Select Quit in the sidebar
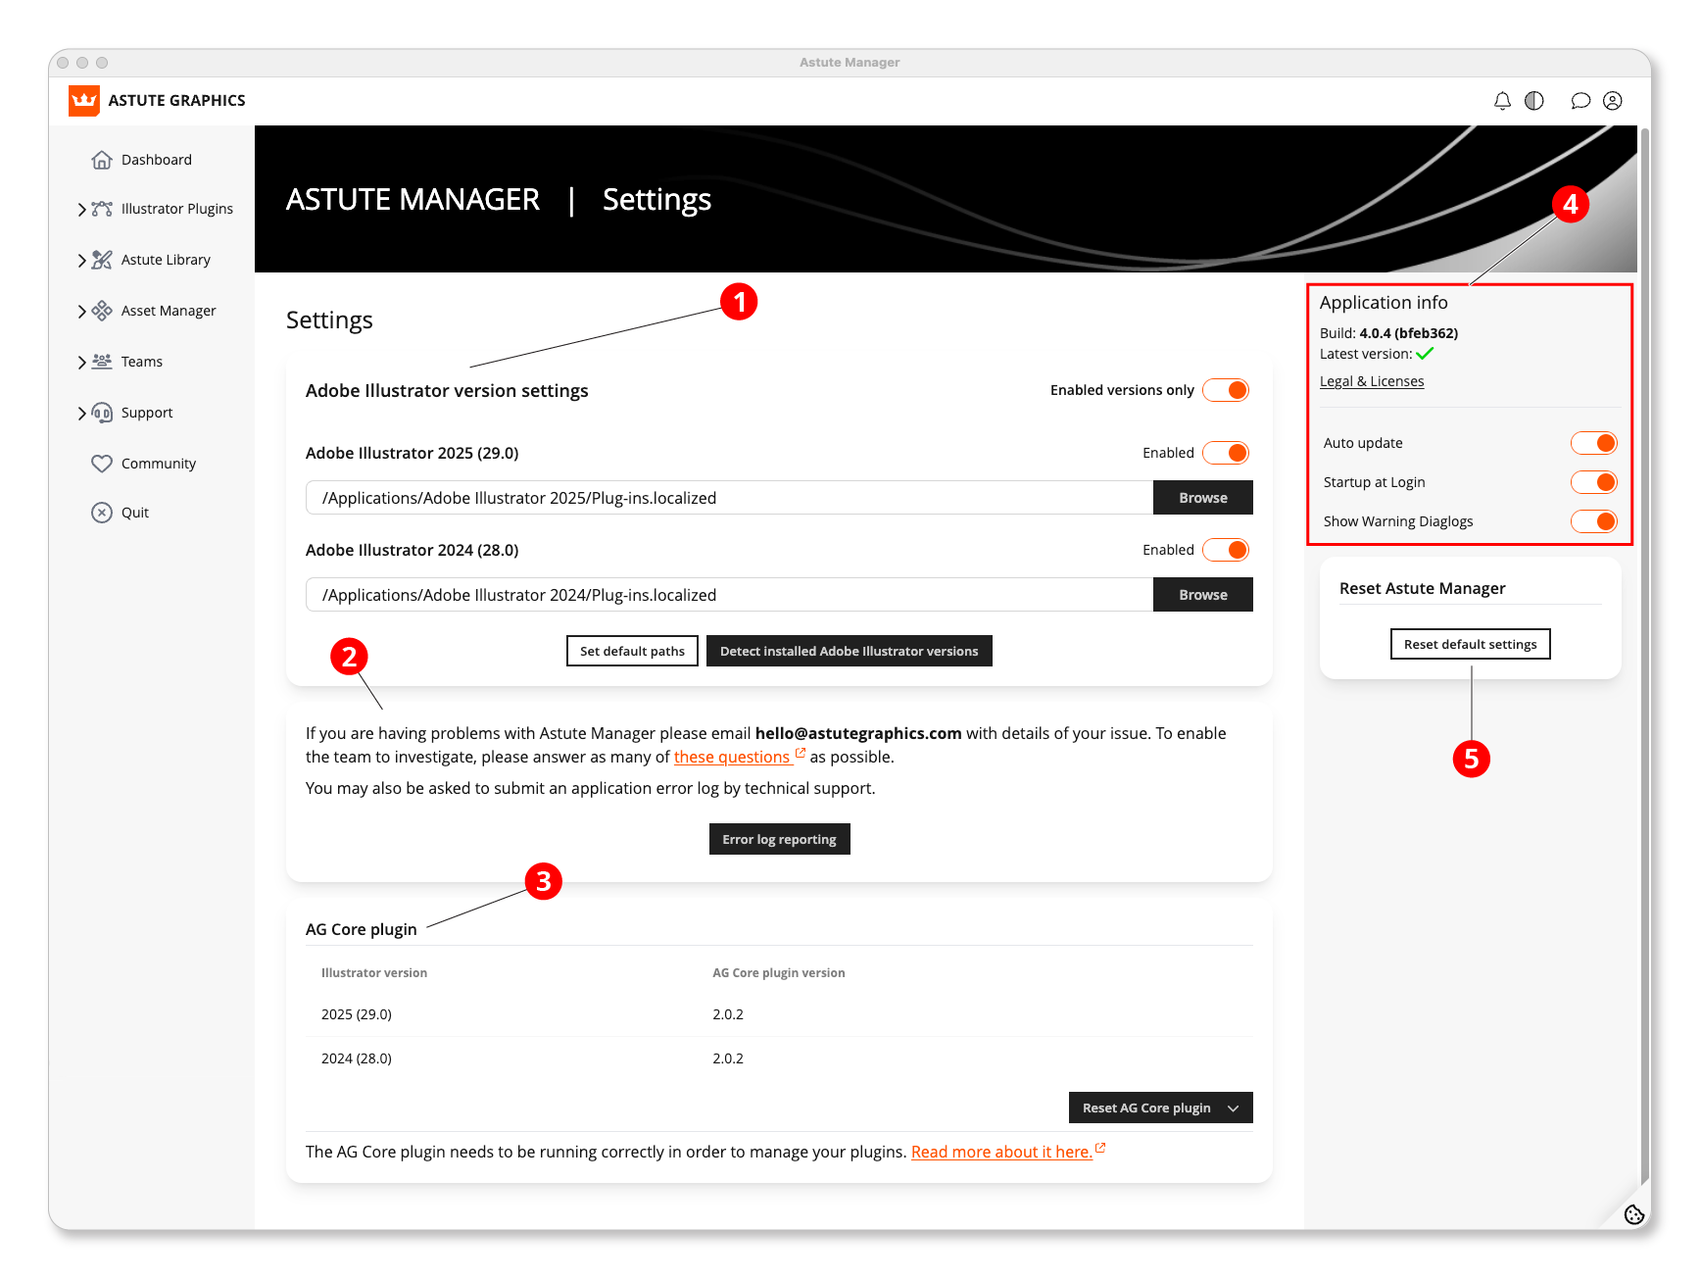1701x1280 pixels. [x=136, y=512]
